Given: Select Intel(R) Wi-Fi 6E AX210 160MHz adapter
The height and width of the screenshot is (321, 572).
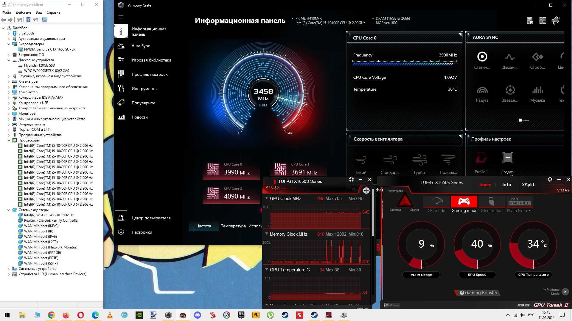Looking at the screenshot, I should 49,215.
